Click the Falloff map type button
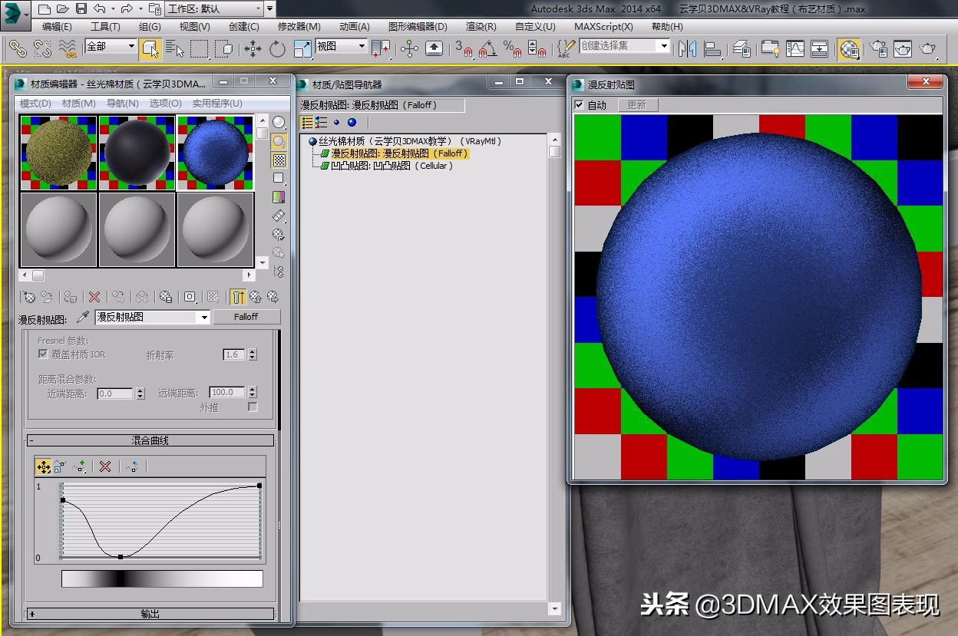 (x=246, y=317)
